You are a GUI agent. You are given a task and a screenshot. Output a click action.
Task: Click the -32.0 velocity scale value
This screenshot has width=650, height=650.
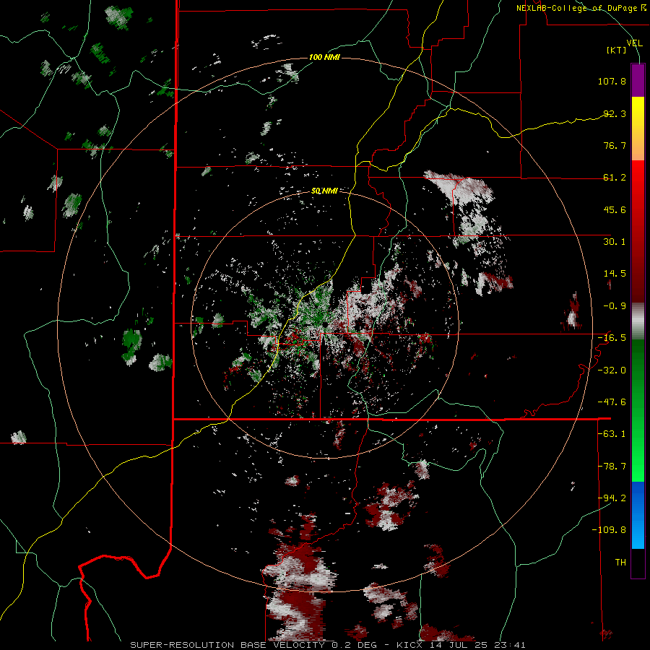point(612,370)
